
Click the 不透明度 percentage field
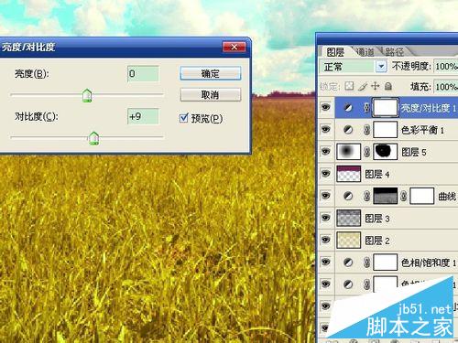point(446,67)
